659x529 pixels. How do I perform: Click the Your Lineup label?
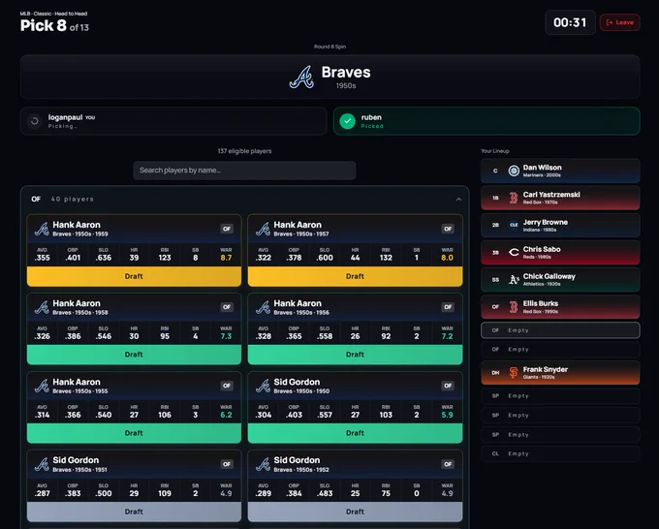click(495, 151)
